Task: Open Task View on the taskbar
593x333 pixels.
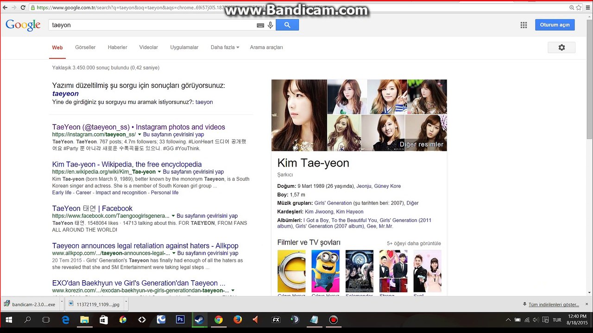Action: point(46,320)
